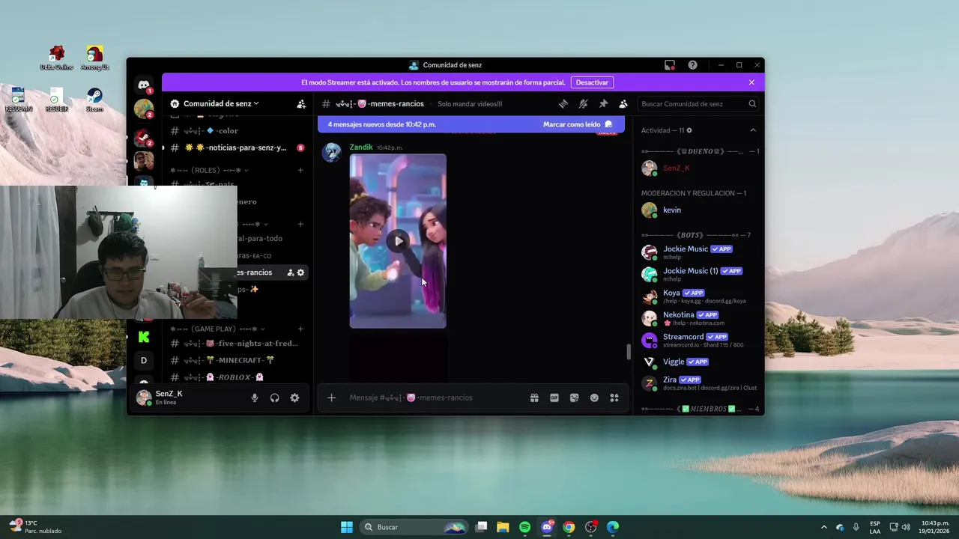The width and height of the screenshot is (959, 539).
Task: Open the Kick server icon in sidebar
Action: coord(144,337)
